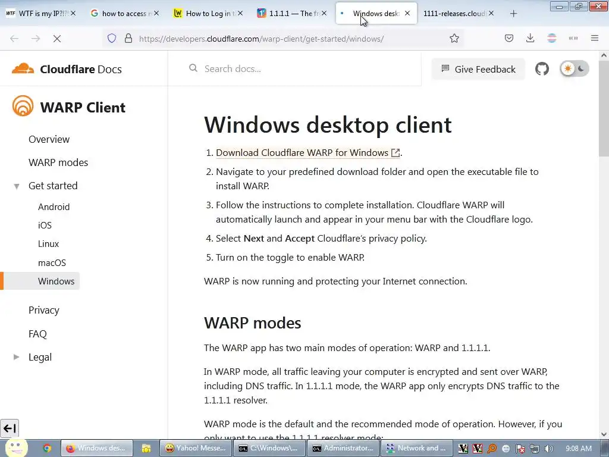Select iOS in sidebar

pyautogui.click(x=45, y=226)
